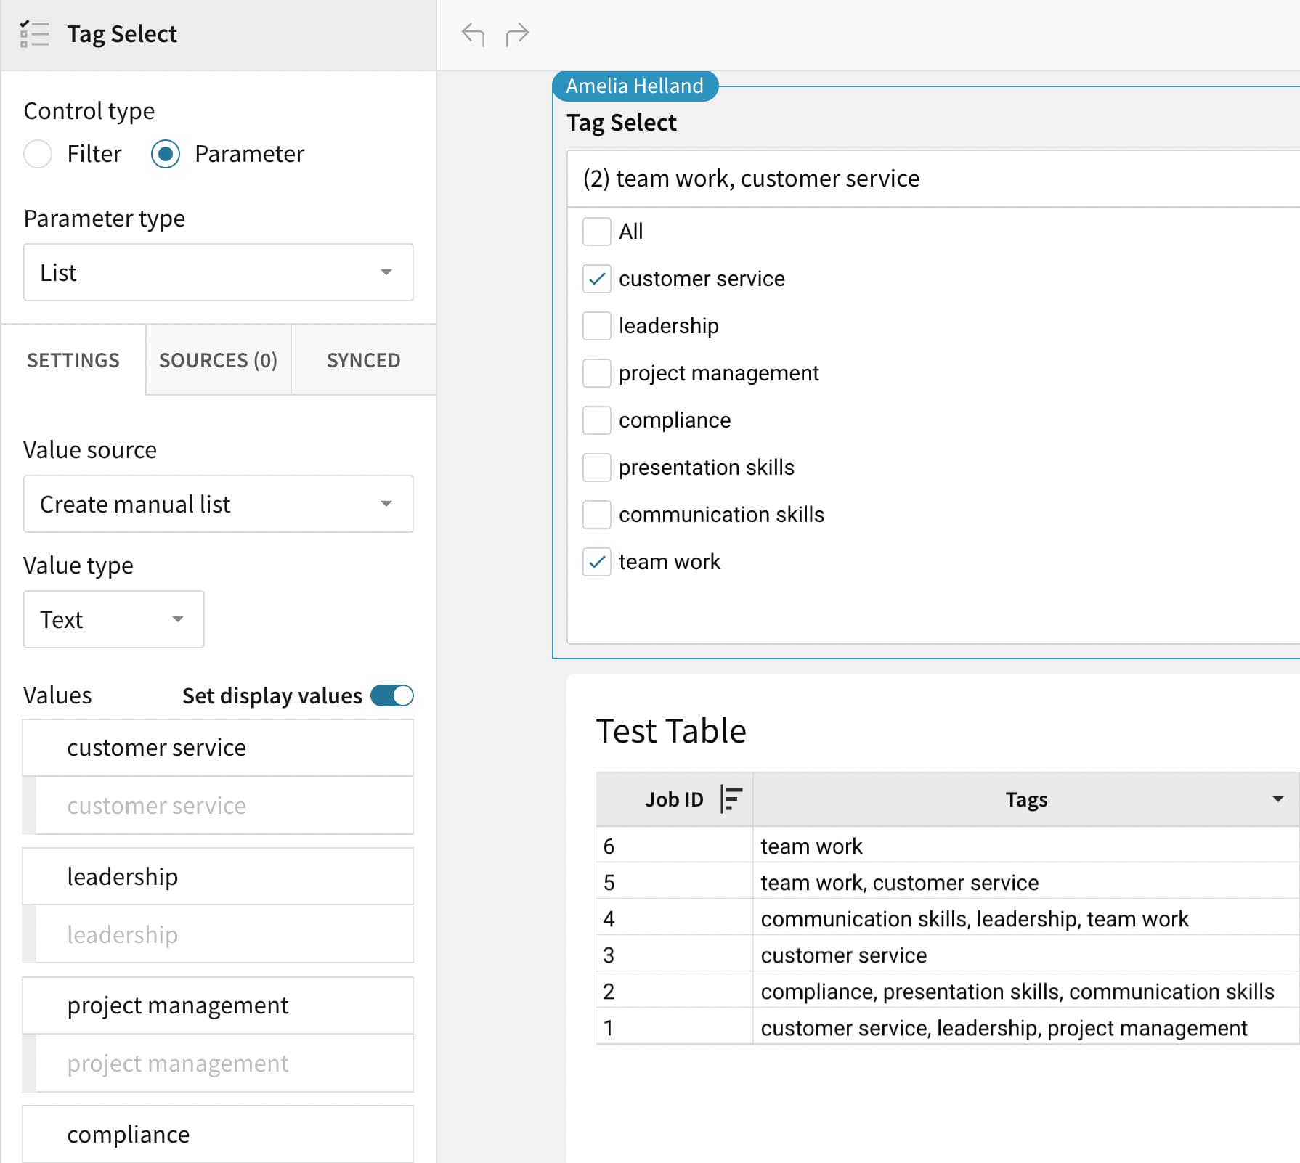
Task: Uncheck the team work checkbox
Action: (x=596, y=562)
